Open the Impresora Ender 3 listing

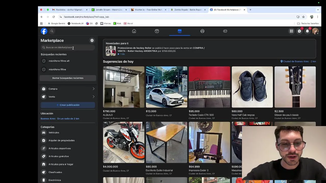209,142
